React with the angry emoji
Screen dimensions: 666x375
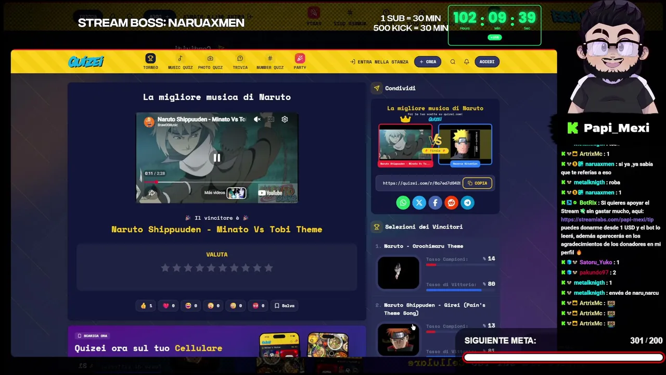[258, 306]
